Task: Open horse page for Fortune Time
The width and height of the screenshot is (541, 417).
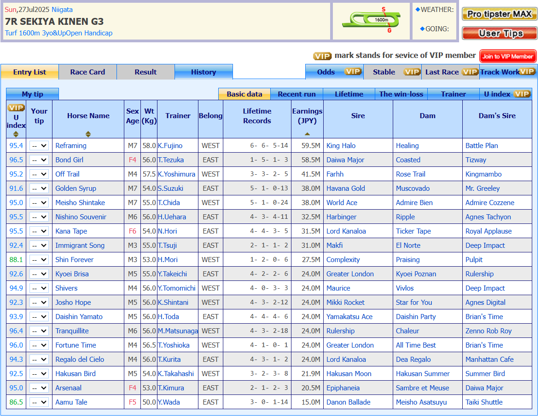Action: [x=76, y=345]
